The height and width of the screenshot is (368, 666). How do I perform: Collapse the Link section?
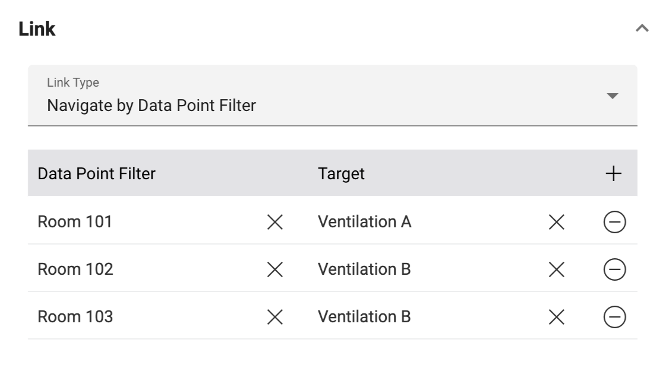[x=642, y=28]
